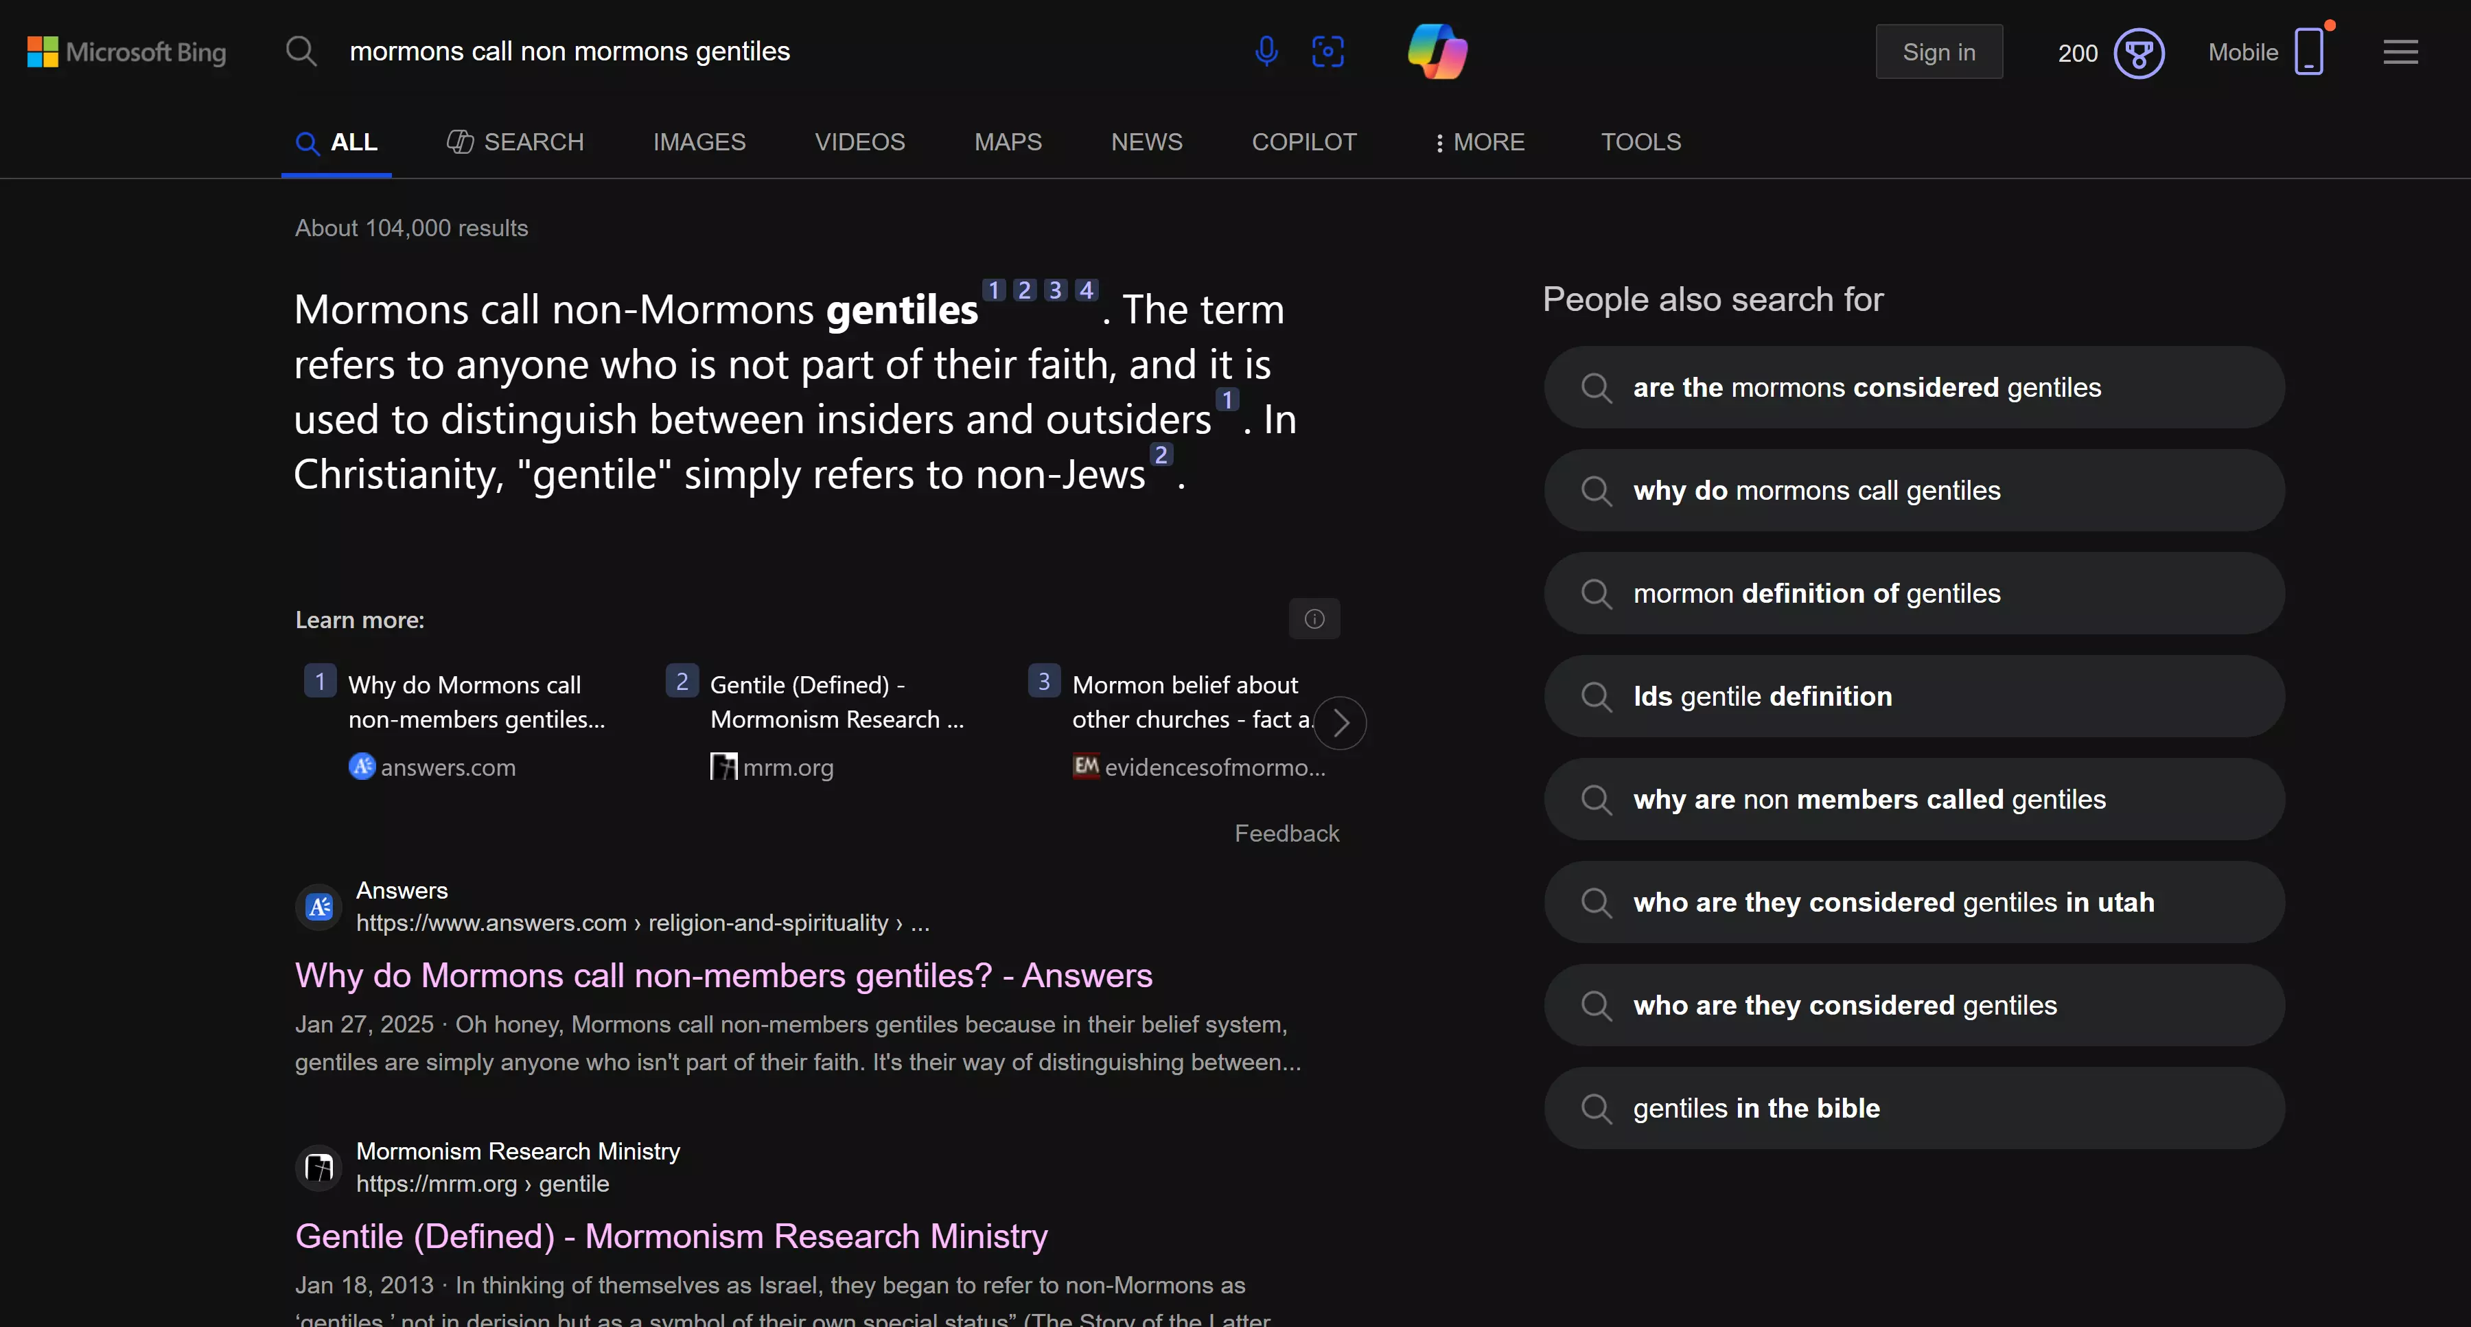Start voice search with microphone icon

pos(1266,51)
